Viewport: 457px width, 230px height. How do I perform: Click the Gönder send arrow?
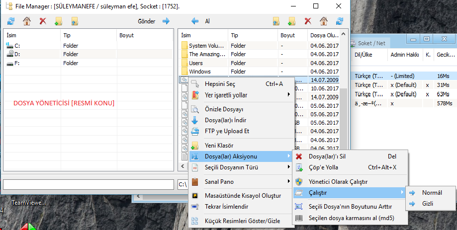click(x=166, y=21)
